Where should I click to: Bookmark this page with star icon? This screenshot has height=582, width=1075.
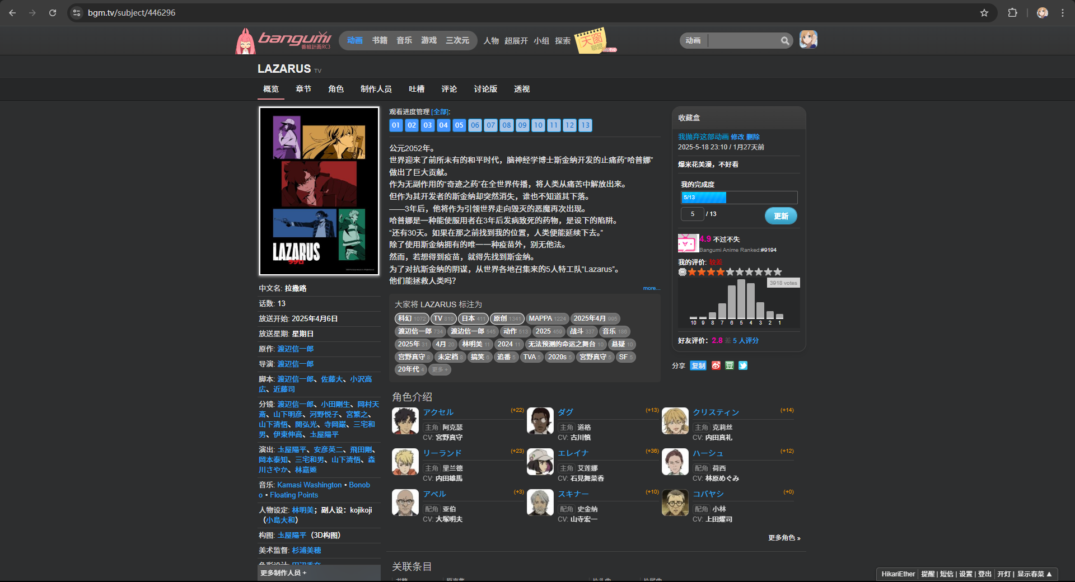[x=984, y=13]
